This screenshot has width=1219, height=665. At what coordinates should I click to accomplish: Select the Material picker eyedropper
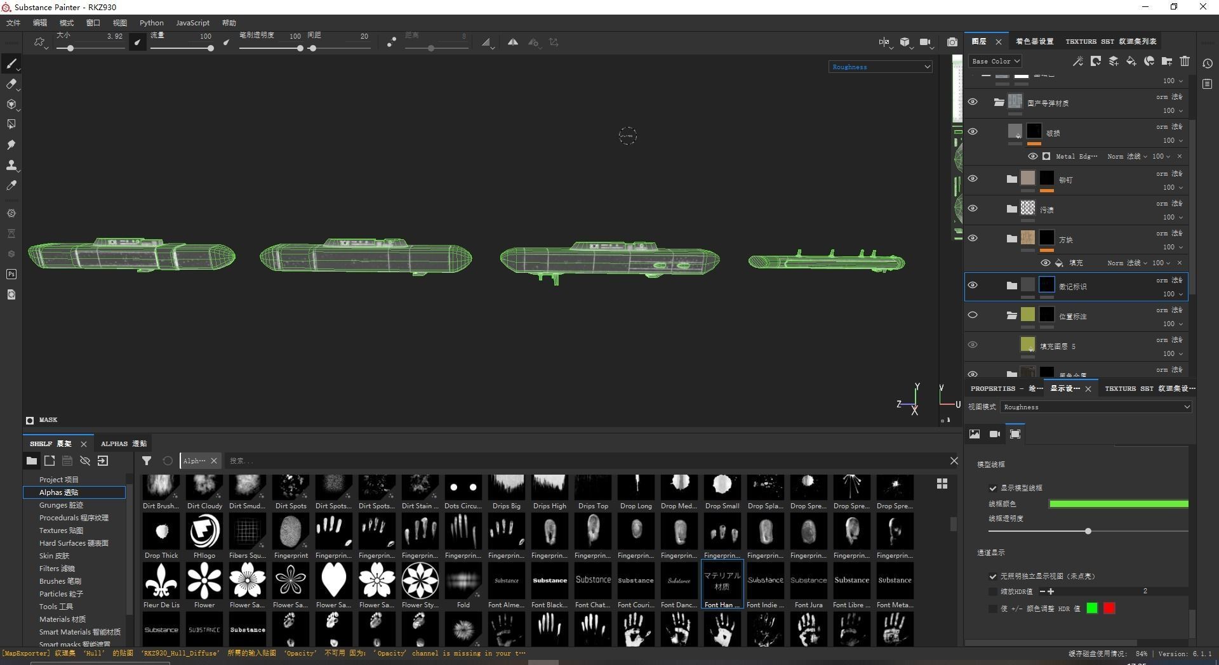(11, 185)
